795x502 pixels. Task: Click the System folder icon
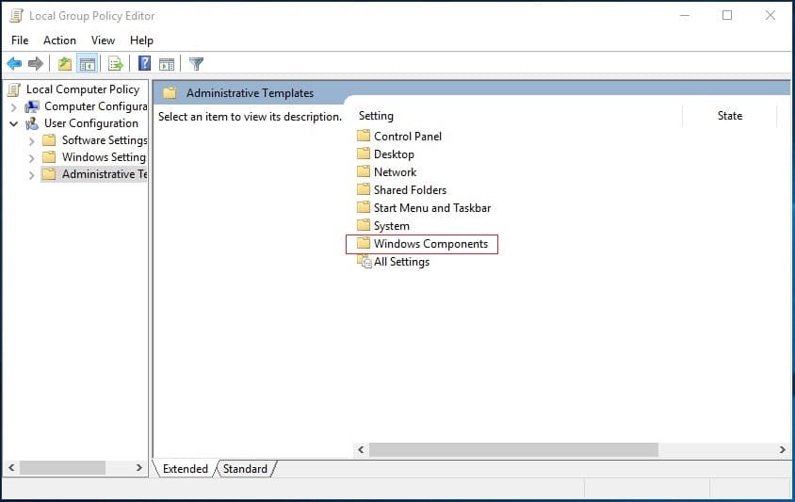point(364,225)
